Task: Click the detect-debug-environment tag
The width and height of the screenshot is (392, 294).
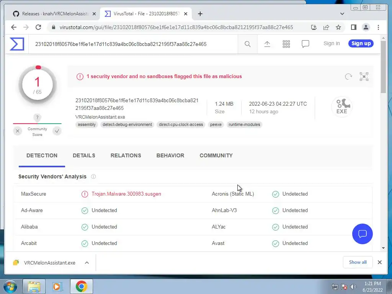Action: 127,124
